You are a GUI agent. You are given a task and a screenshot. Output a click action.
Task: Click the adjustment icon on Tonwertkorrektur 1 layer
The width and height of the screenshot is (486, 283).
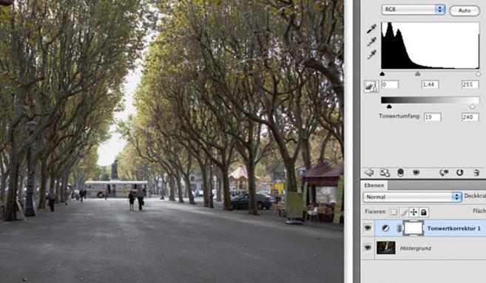pos(385,228)
